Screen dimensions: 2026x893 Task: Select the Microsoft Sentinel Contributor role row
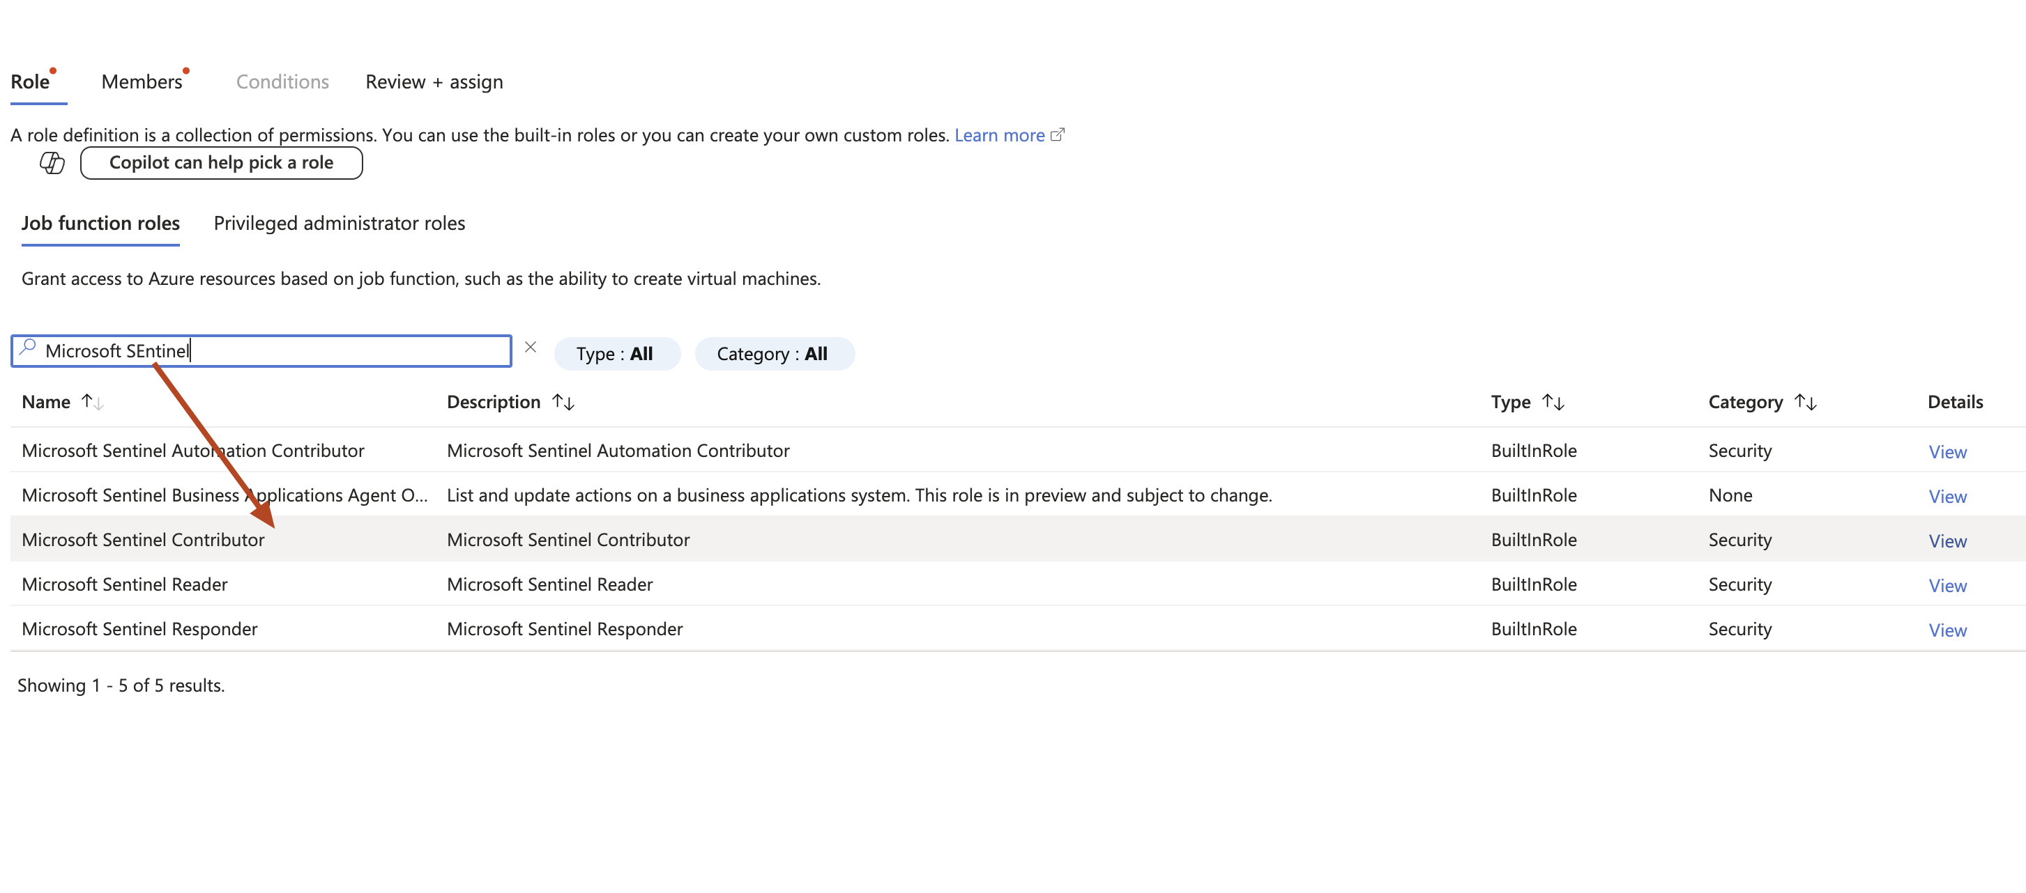[x=143, y=539]
